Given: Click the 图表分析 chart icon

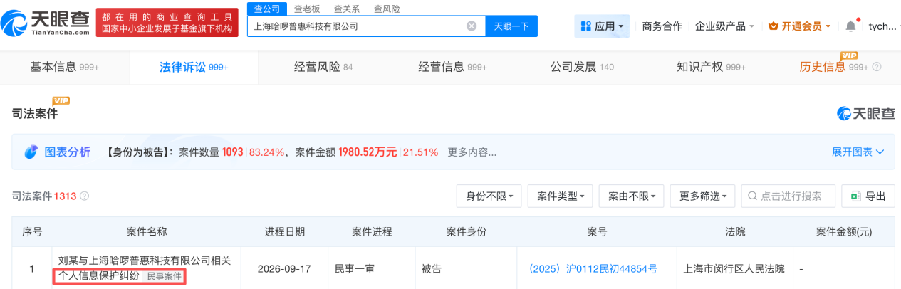Looking at the screenshot, I should pos(31,152).
